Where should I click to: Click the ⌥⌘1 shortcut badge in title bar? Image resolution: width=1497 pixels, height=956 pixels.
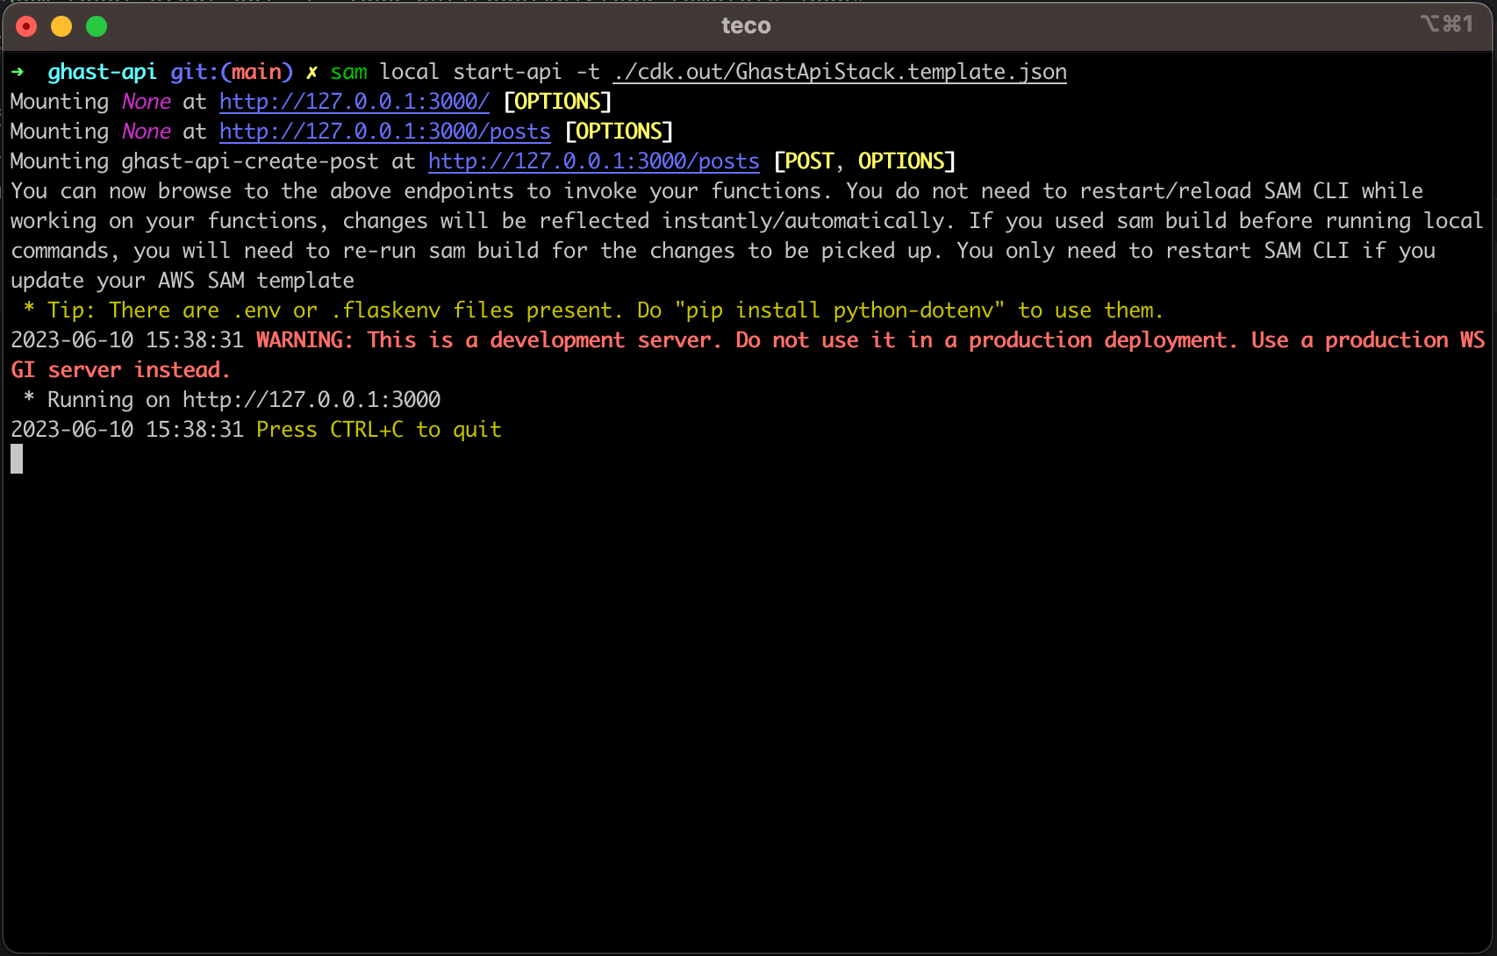pyautogui.click(x=1447, y=25)
